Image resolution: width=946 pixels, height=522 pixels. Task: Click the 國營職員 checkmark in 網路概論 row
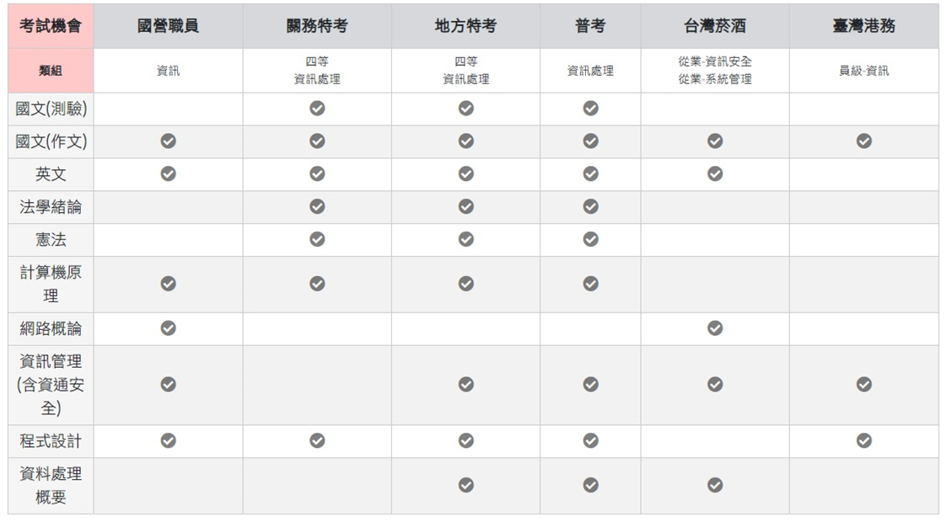(168, 328)
